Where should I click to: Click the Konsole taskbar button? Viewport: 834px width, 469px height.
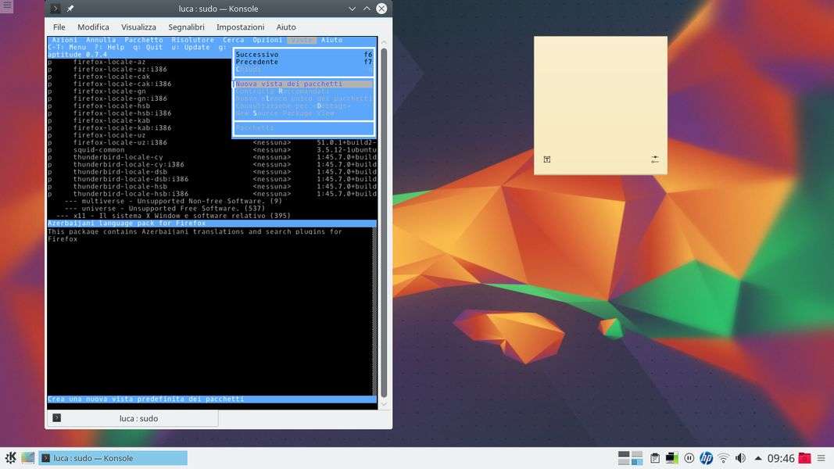point(113,458)
